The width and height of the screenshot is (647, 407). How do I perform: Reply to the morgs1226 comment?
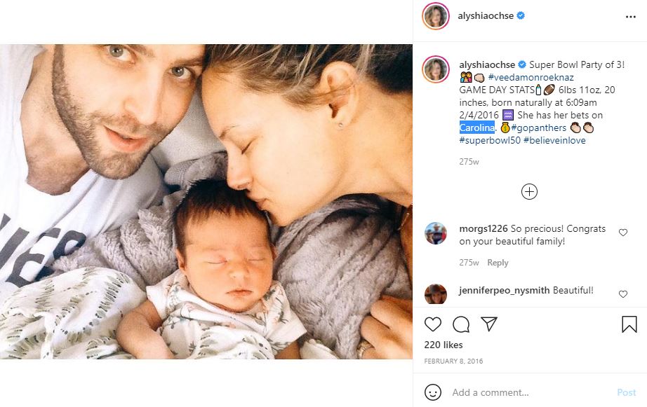498,263
